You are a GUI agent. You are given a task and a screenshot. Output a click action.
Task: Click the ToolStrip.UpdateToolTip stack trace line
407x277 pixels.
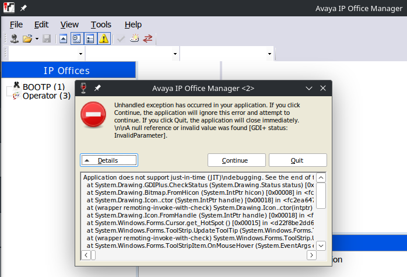200,230
